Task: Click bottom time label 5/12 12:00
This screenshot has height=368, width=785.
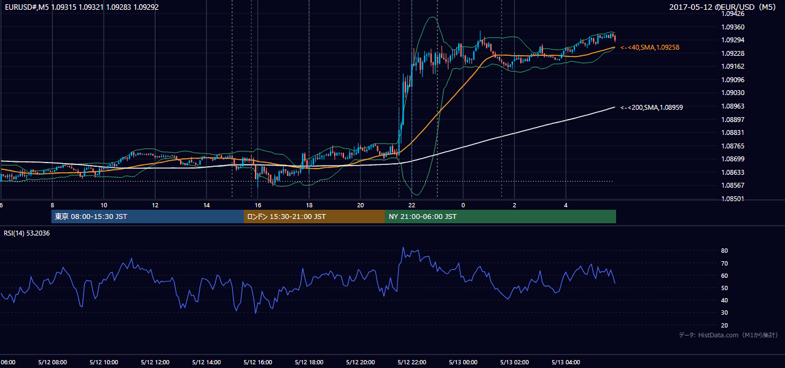Action: [x=155, y=362]
